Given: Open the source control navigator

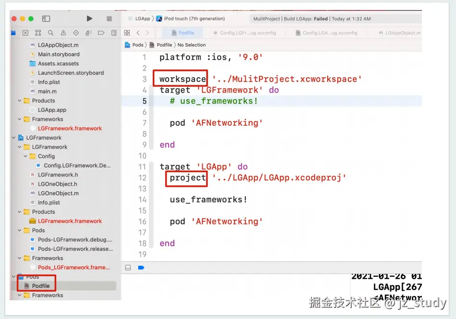Looking at the screenshot, I should 25,33.
